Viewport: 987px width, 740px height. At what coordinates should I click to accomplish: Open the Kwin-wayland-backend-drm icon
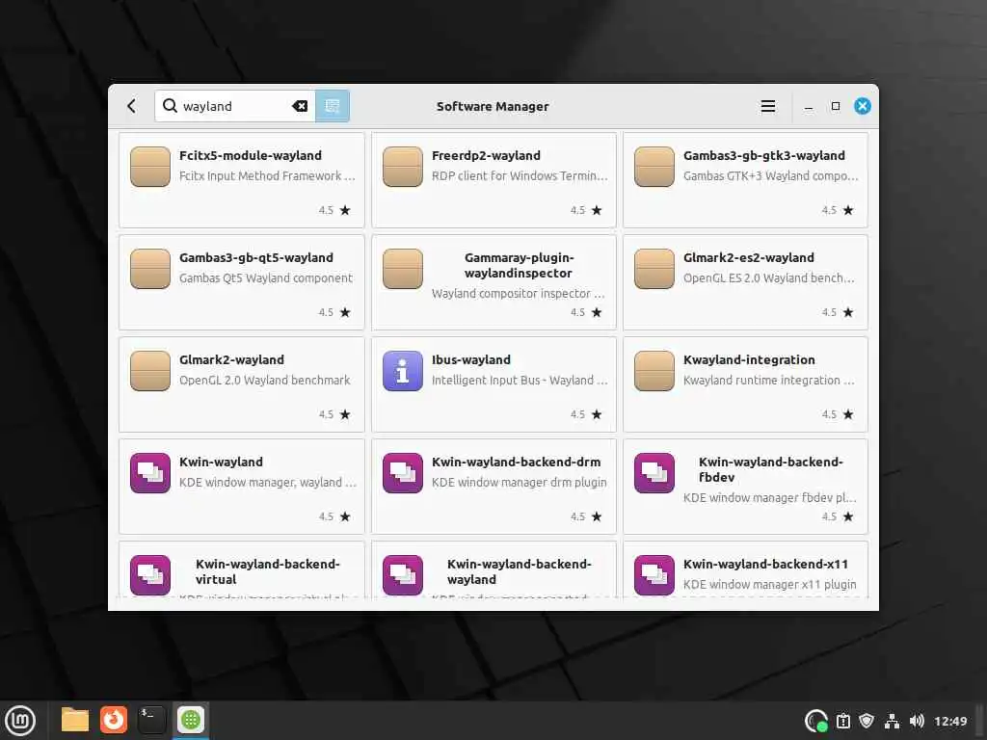coord(402,472)
